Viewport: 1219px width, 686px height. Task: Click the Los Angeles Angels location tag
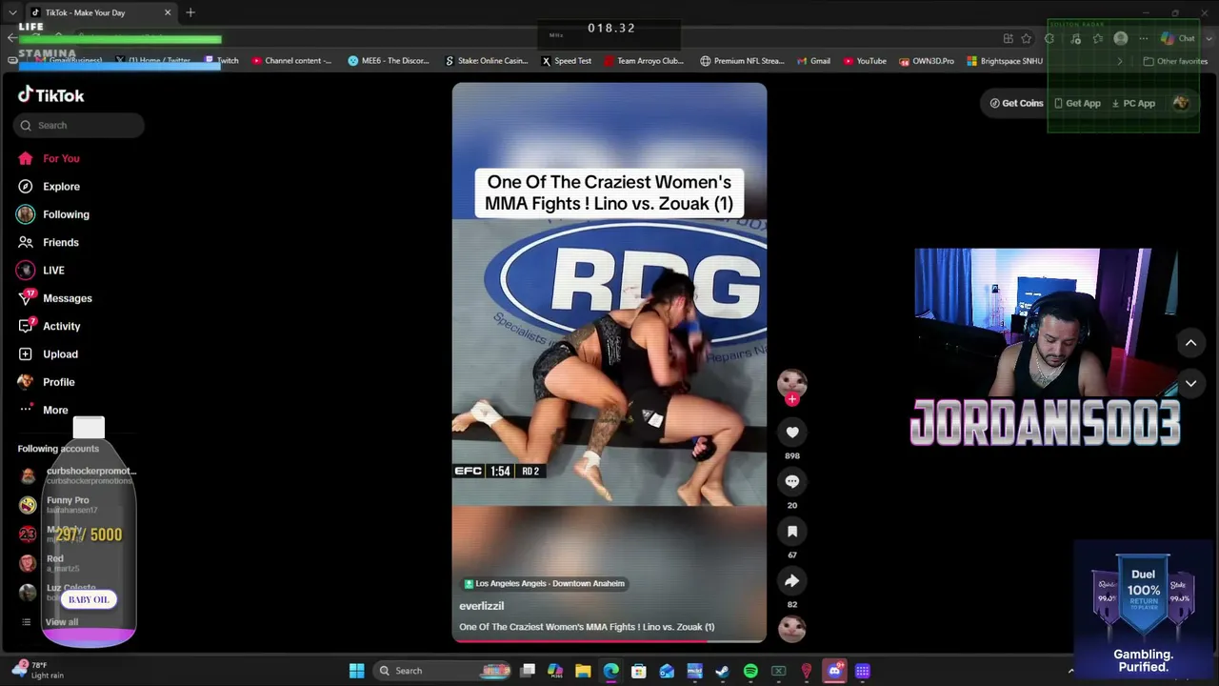point(544,584)
